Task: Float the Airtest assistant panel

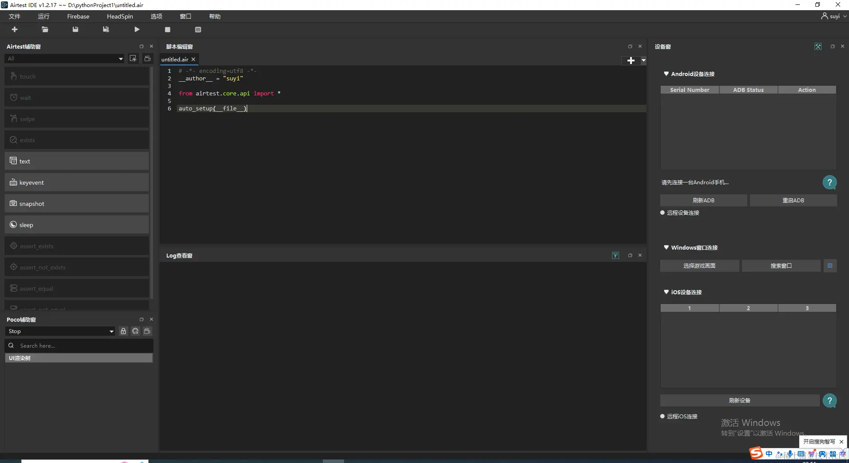Action: pos(141,46)
